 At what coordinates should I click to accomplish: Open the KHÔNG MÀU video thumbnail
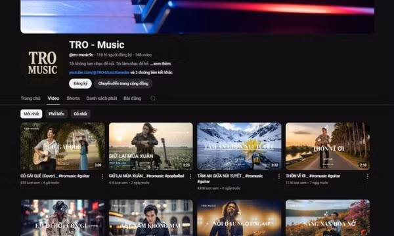click(x=151, y=218)
